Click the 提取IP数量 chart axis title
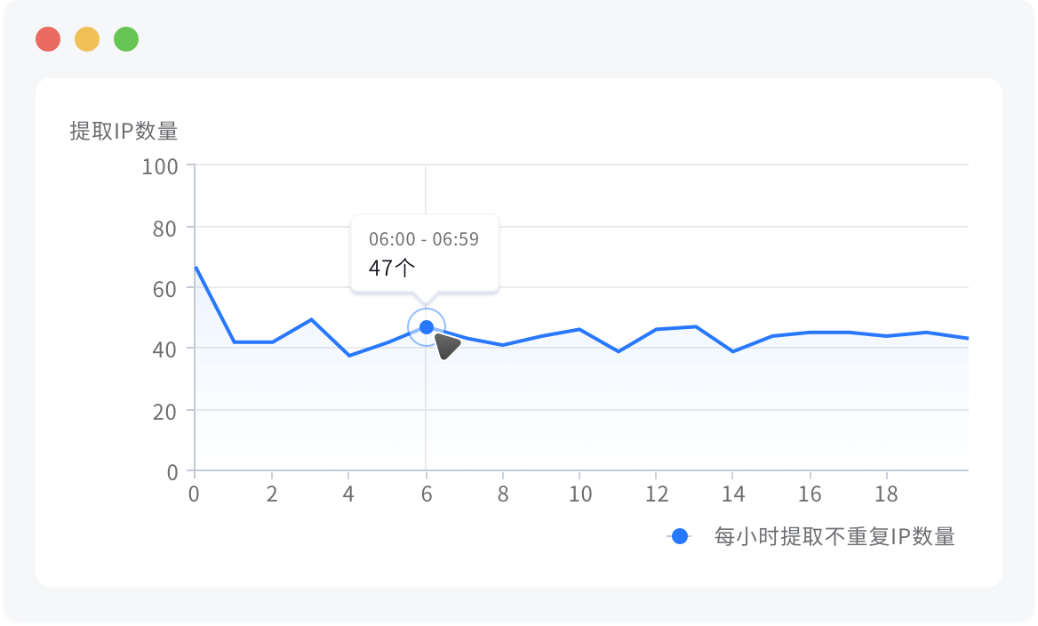Viewport: 1038px width, 626px height. pyautogui.click(x=124, y=131)
